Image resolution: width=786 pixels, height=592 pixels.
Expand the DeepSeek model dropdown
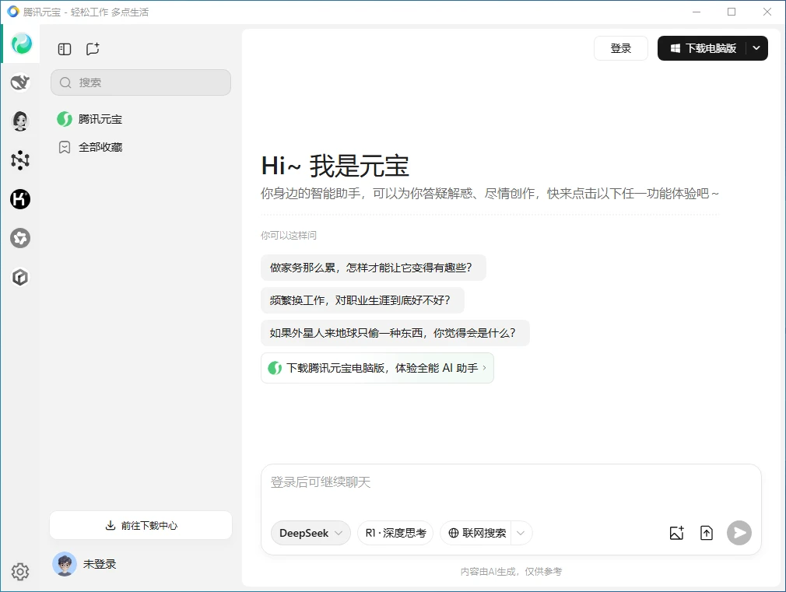pos(311,533)
